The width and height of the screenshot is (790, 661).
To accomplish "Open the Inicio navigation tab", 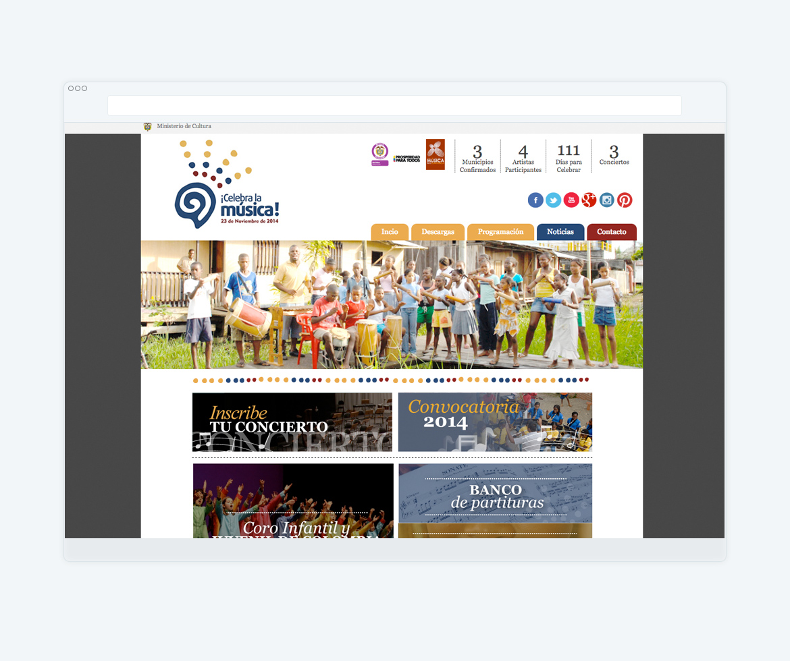I will 389,231.
